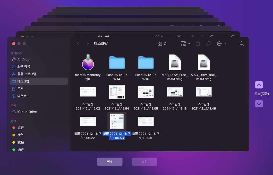The height and width of the screenshot is (175, 273).
Task: Click the Tags icon in the toolbar
Action: (208, 43)
